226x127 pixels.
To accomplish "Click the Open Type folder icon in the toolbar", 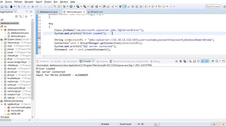I will pos(104,6).
